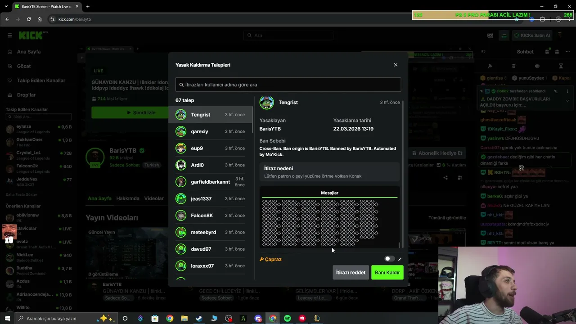Image resolution: width=576 pixels, height=324 pixels.
Task: Toggle the switch beside the pencil icon
Action: point(390,259)
